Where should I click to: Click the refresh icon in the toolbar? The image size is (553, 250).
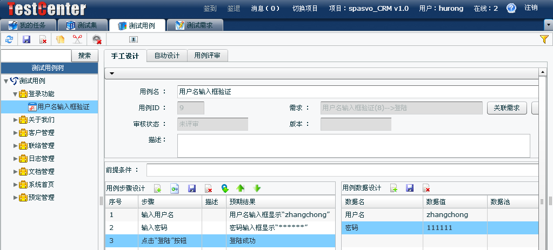pos(9,39)
